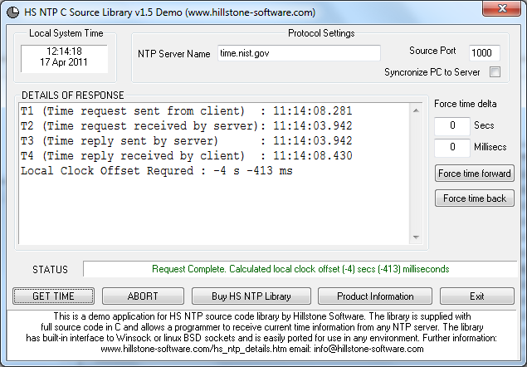
Task: Close the HS NTP Demo window
Action: [502, 8]
